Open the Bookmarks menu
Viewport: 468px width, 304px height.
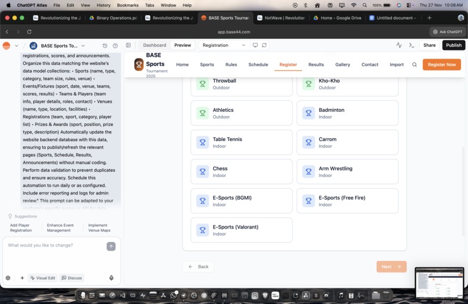[x=128, y=5]
